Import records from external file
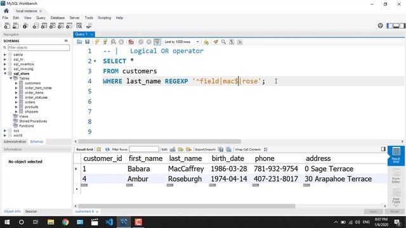The height and width of the screenshot is (228, 406). [228, 149]
